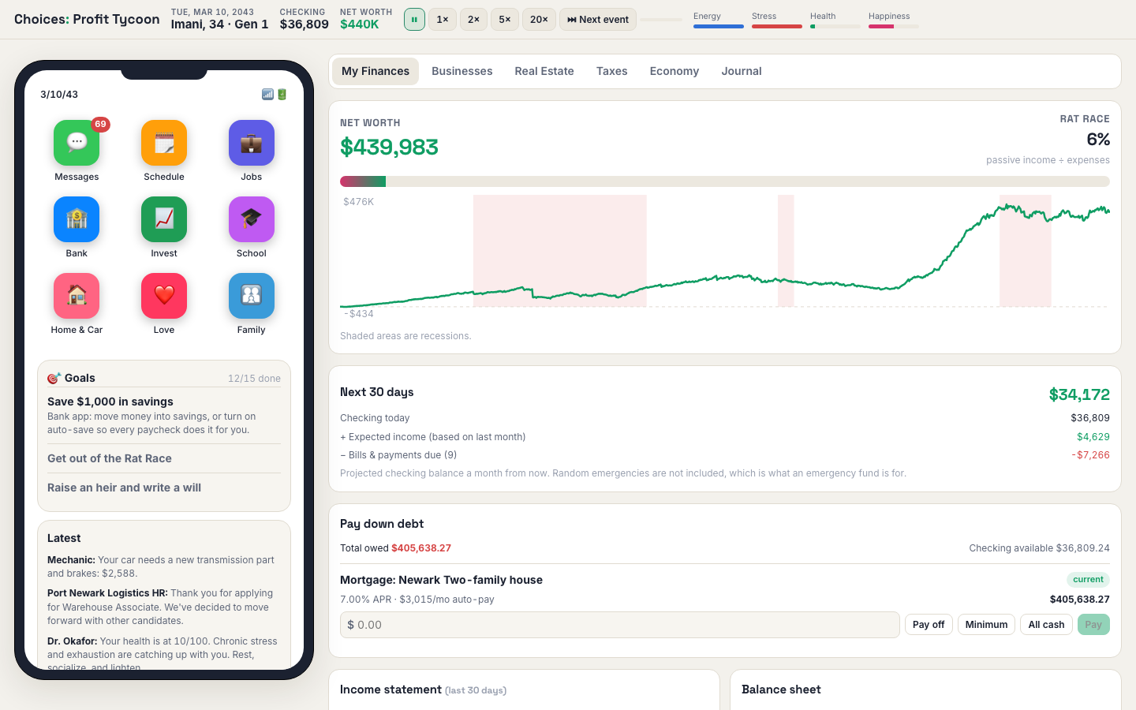
Task: Open the Love heart app
Action: click(164, 296)
